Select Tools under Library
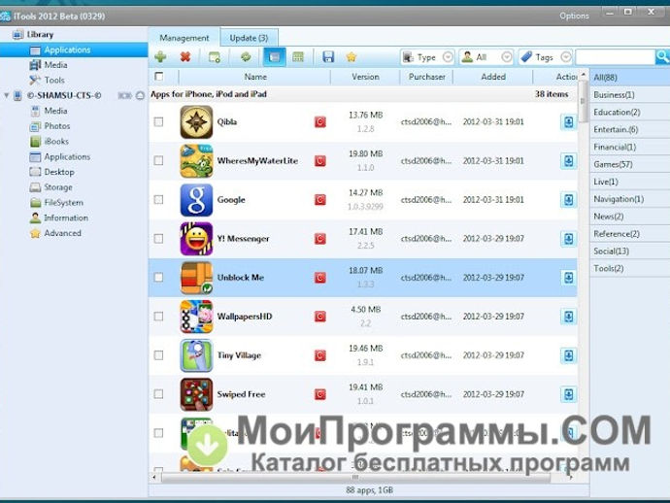The height and width of the screenshot is (503, 670). click(x=54, y=81)
